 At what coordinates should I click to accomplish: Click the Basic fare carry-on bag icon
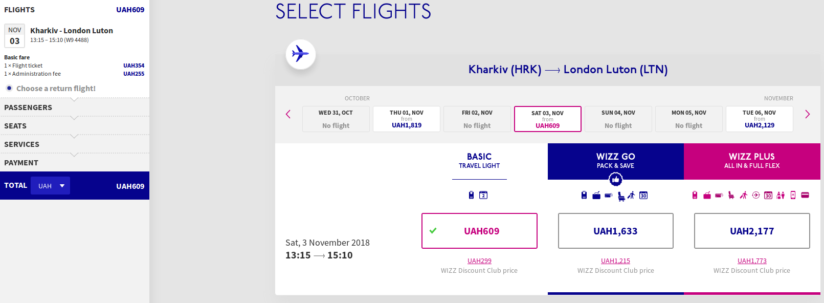coord(471,195)
